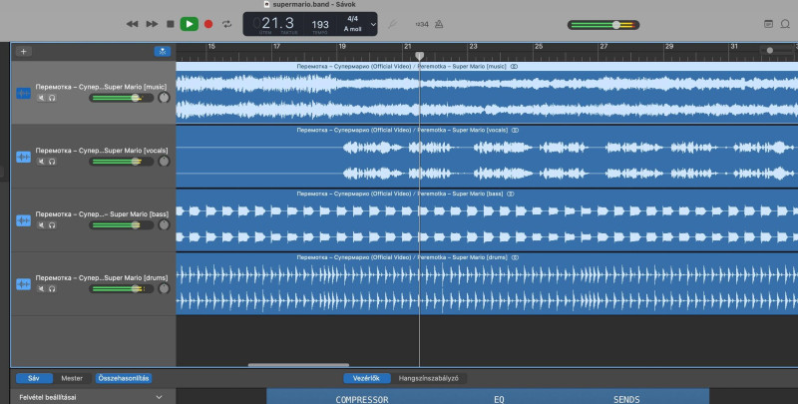Click the Fast Forward transport button
Image resolution: width=798 pixels, height=404 pixels.
[x=152, y=23]
